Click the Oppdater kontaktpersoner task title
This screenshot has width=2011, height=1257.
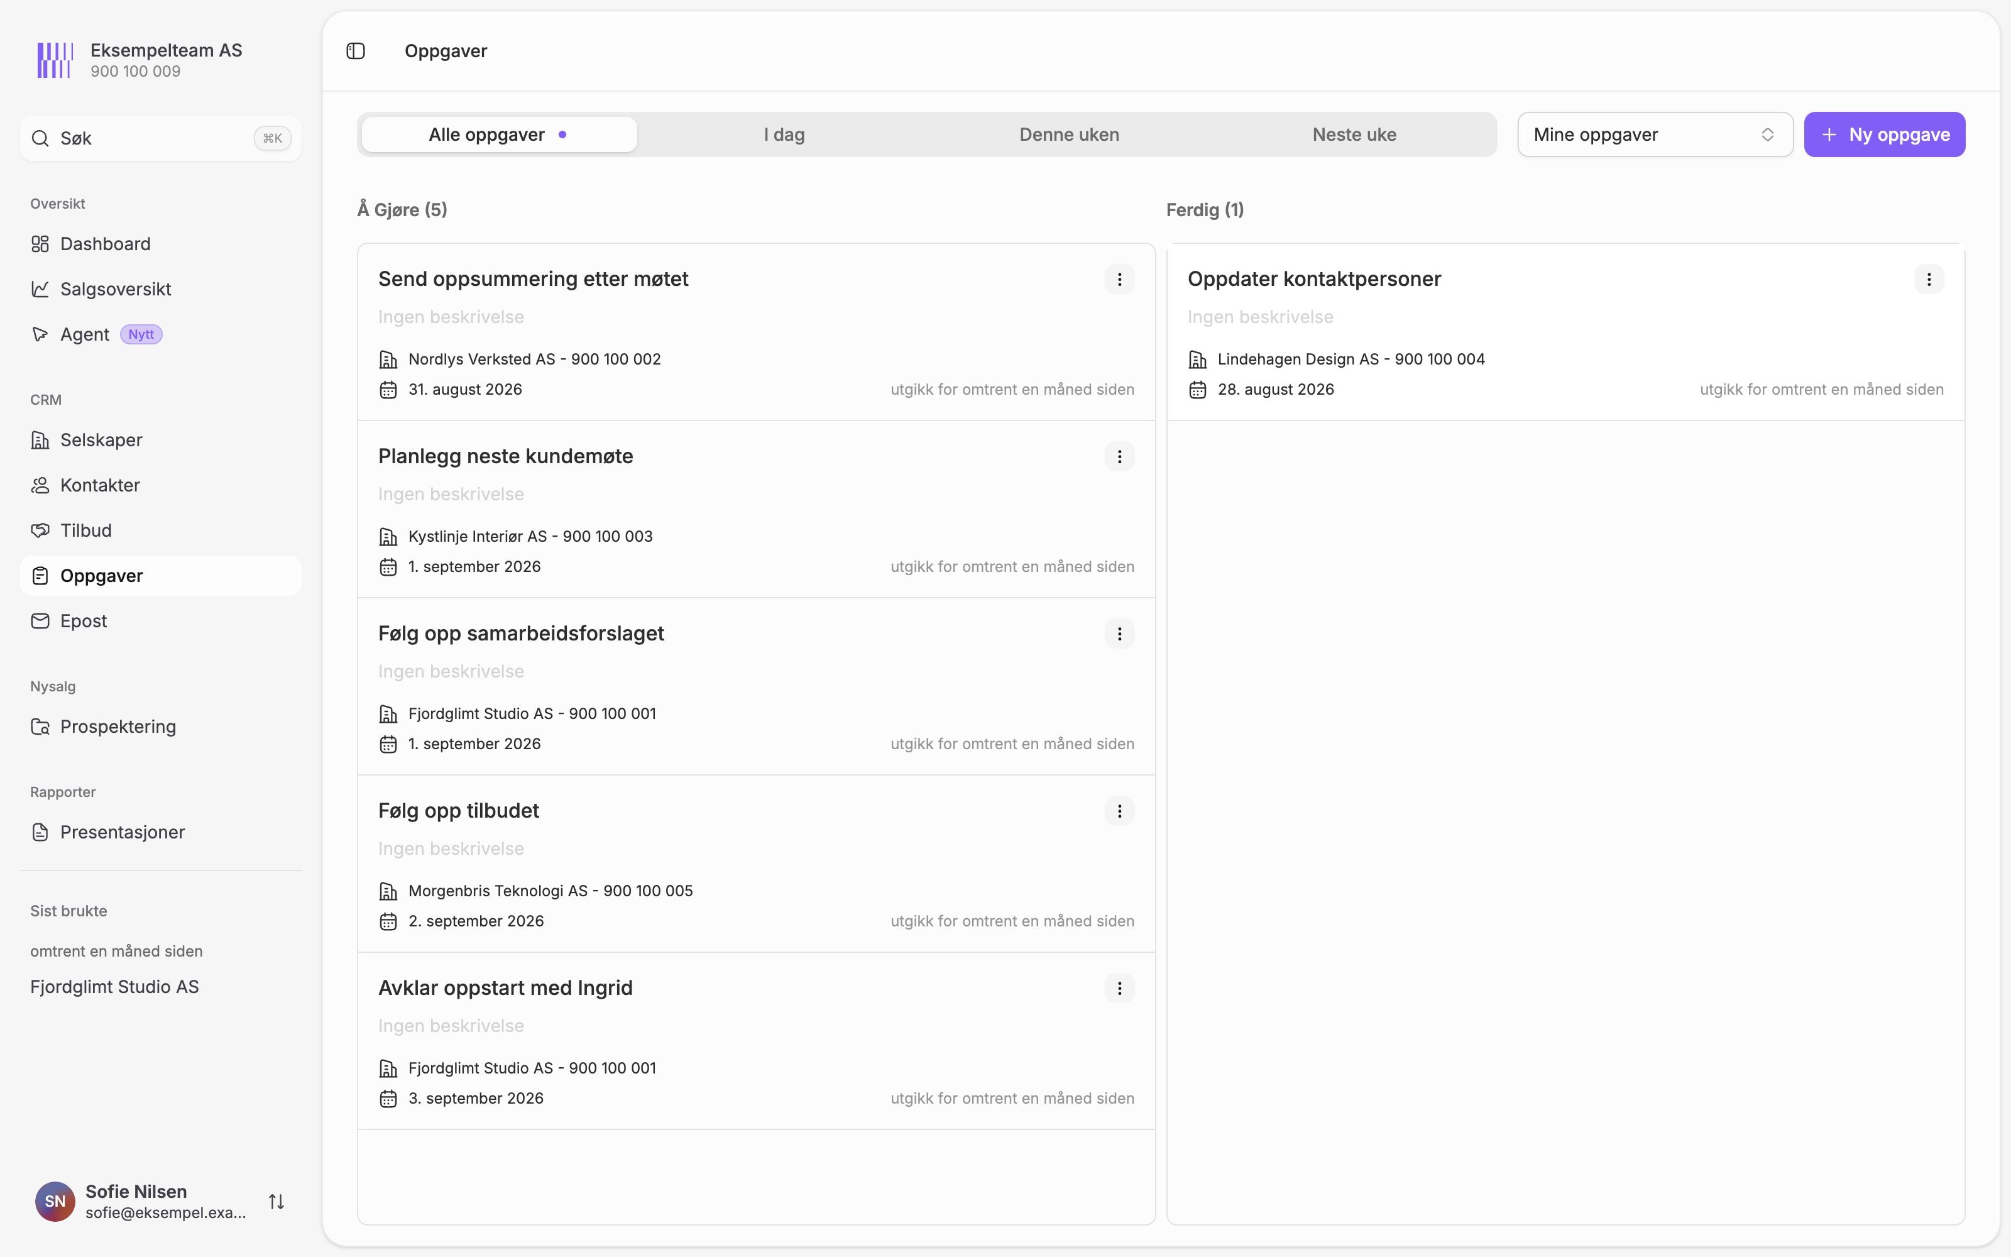click(x=1314, y=279)
